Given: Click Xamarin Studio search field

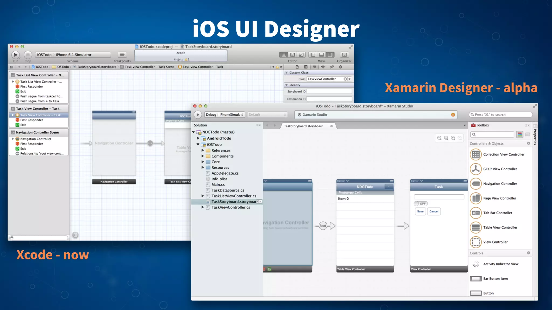Looking at the screenshot, I should tap(501, 115).
